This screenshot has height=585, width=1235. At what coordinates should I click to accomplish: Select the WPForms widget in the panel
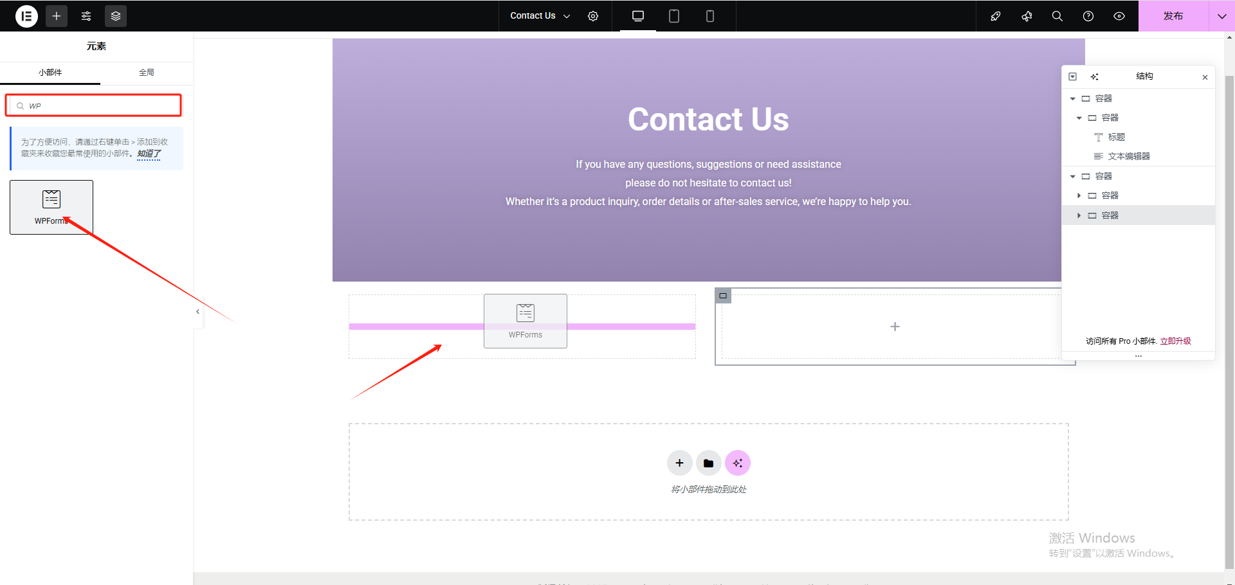[x=51, y=207]
